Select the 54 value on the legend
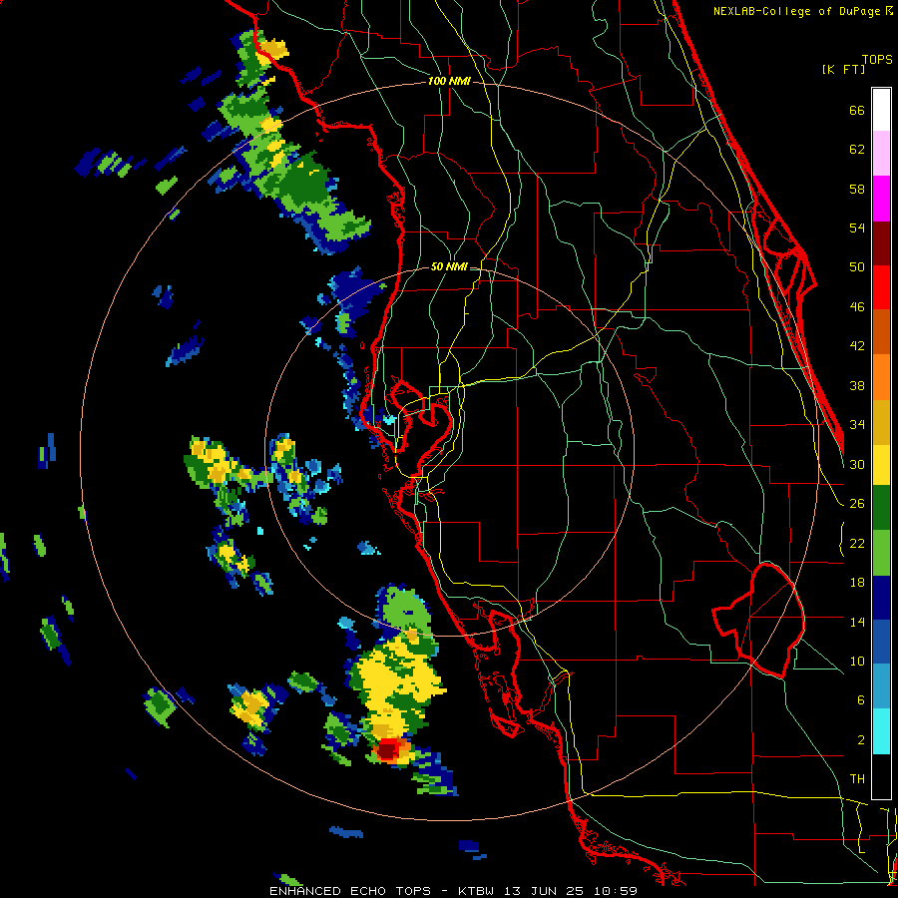The image size is (898, 898). tap(857, 227)
